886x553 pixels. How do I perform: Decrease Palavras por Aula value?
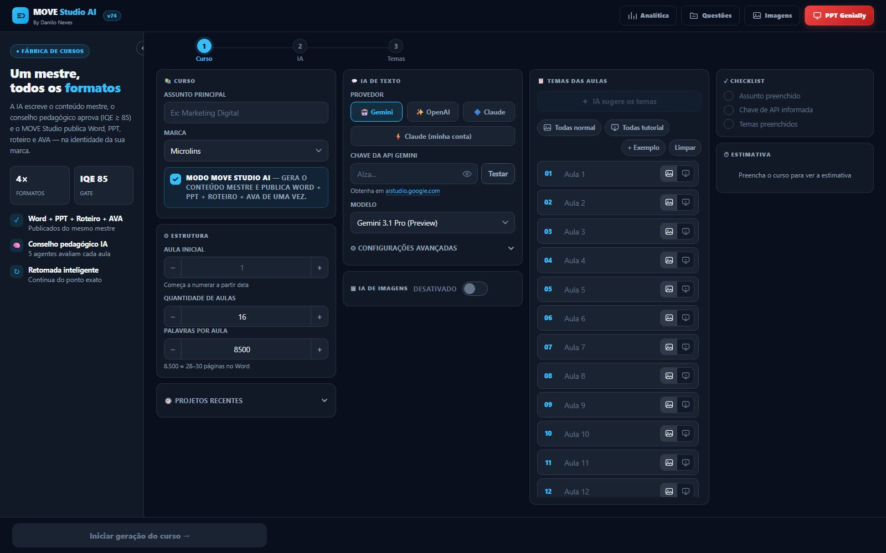[x=173, y=349]
